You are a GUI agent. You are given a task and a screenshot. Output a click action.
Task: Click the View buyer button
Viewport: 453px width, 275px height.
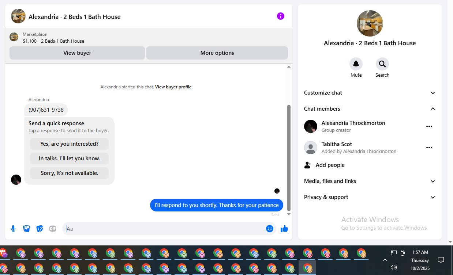pyautogui.click(x=77, y=53)
